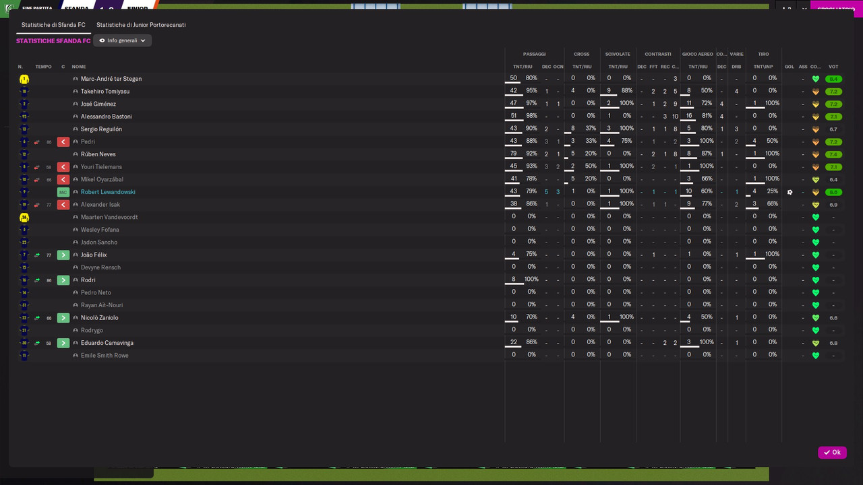Open Robert Lewandowski's player profile
The image size is (863, 485).
[108, 192]
